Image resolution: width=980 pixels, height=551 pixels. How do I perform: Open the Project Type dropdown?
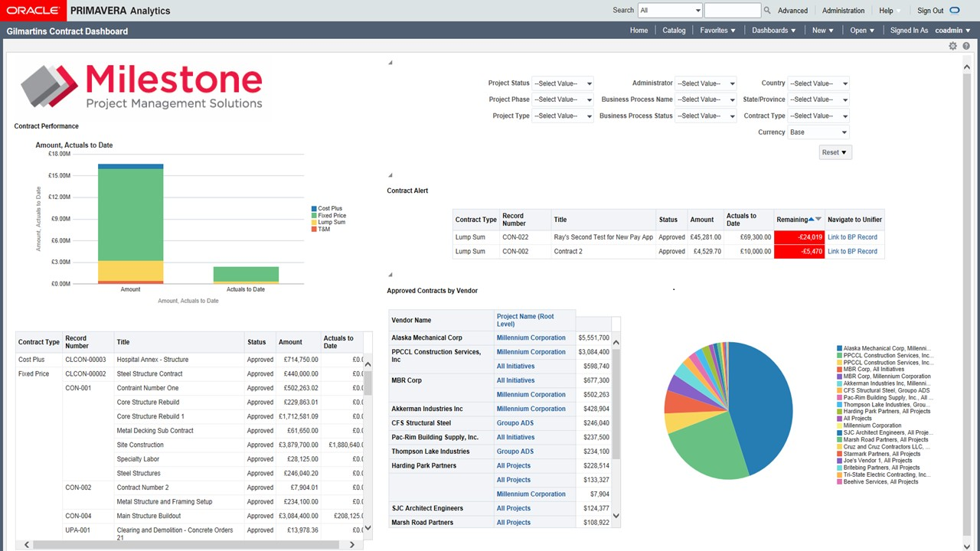click(563, 116)
